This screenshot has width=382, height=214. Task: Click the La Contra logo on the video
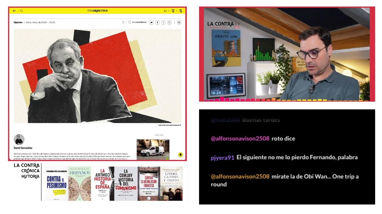pyautogui.click(x=224, y=24)
